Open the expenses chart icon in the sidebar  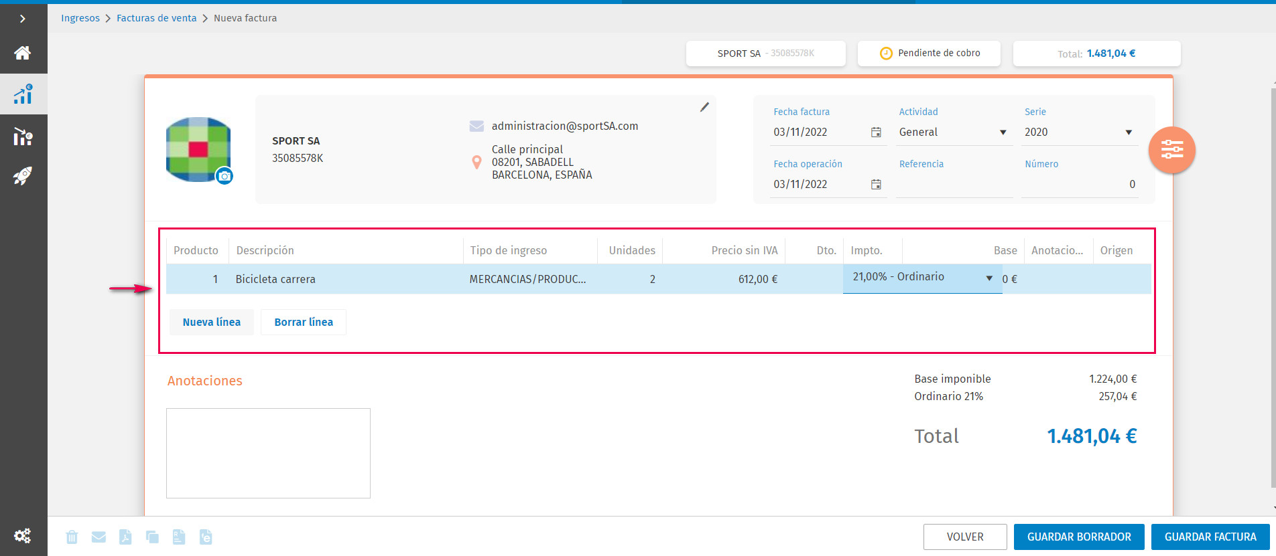[x=23, y=136]
